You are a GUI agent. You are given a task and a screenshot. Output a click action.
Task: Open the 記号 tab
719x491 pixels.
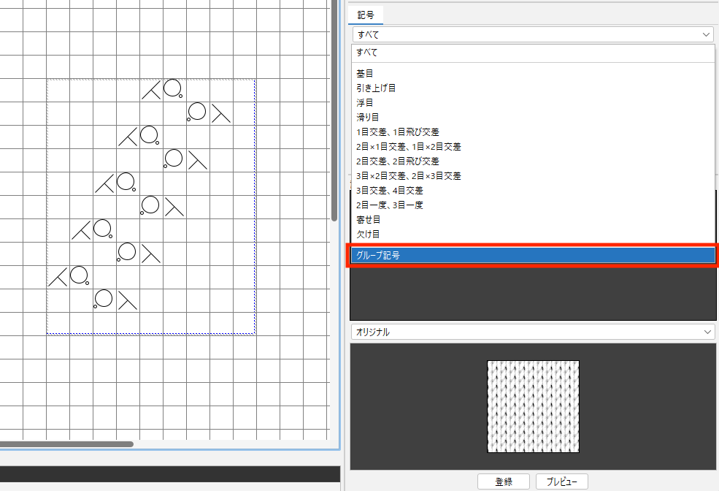coord(366,15)
